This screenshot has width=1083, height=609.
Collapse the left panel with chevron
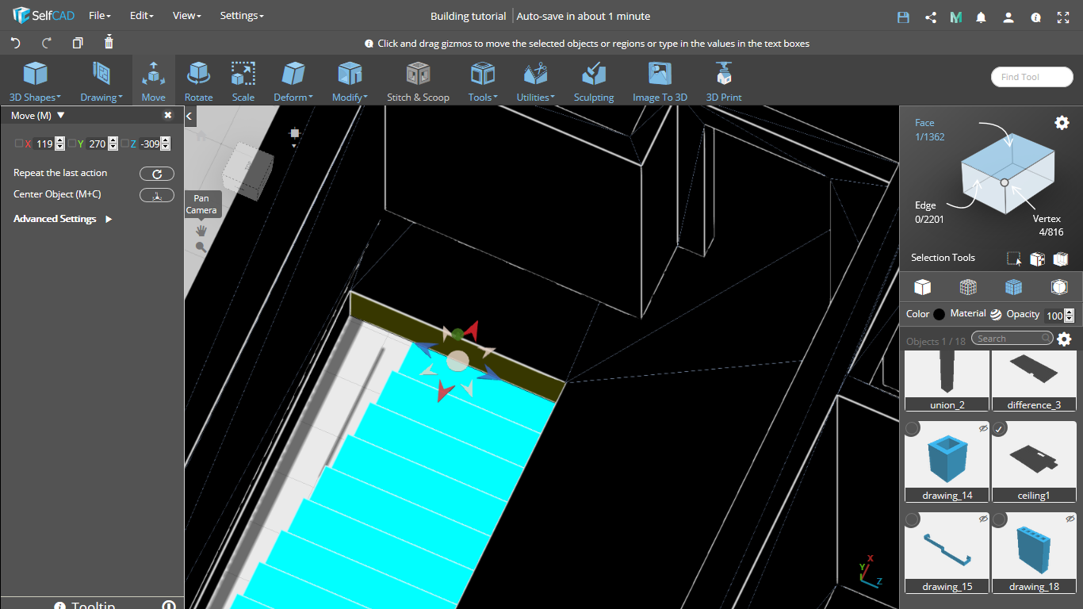pyautogui.click(x=189, y=117)
